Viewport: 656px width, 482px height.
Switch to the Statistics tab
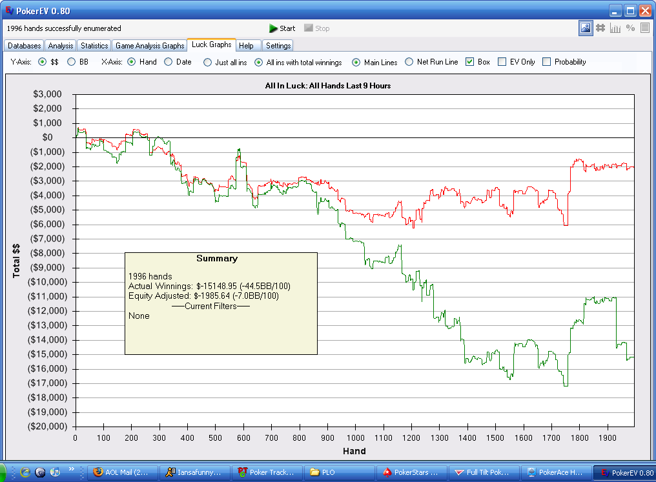point(94,46)
